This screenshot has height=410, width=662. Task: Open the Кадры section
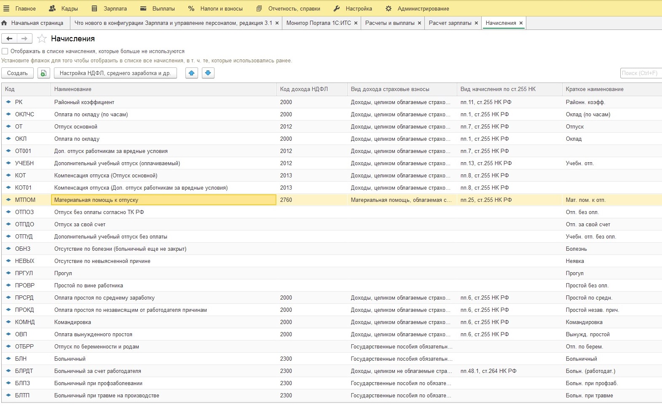[x=64, y=8]
